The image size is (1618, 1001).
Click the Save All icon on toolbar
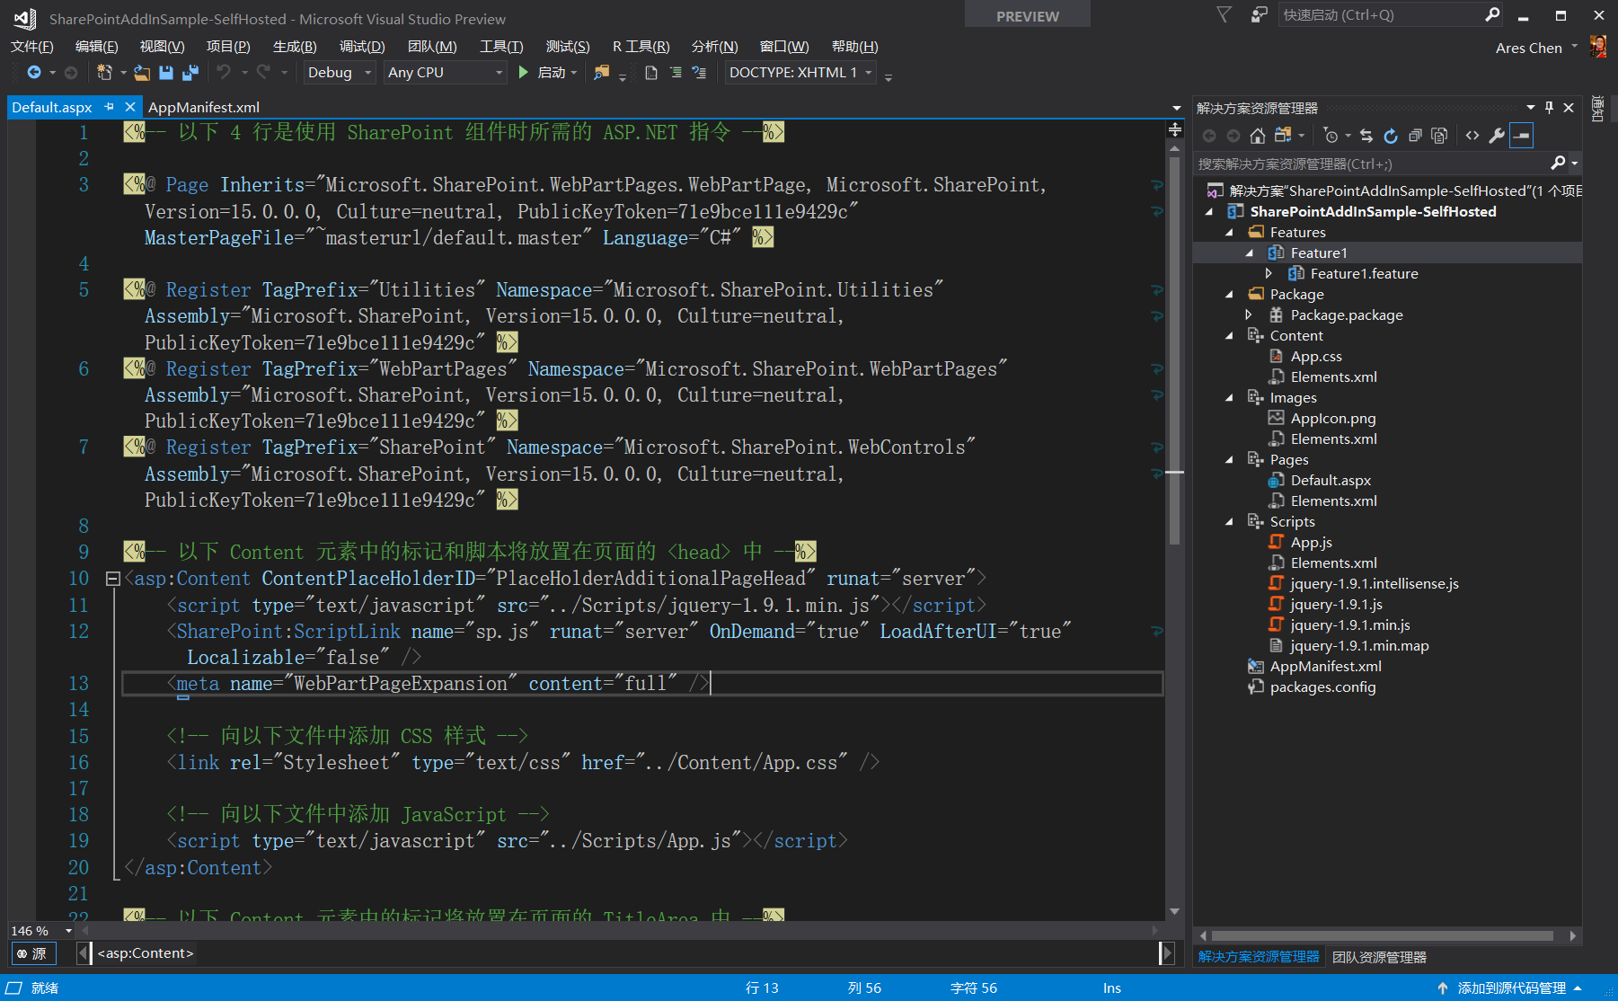[190, 73]
